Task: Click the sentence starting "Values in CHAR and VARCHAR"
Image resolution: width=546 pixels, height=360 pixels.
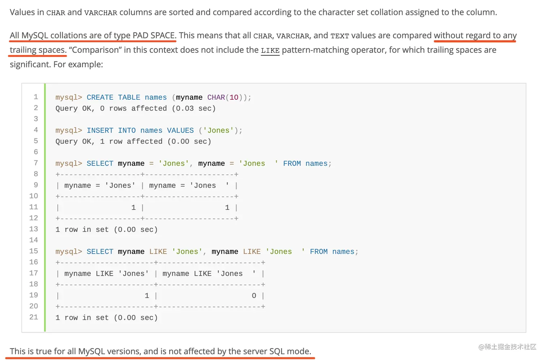Action: (253, 12)
